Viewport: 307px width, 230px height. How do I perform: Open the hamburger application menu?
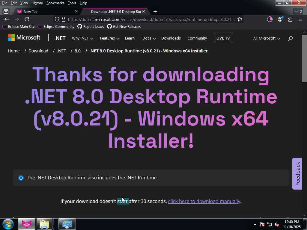(300, 19)
